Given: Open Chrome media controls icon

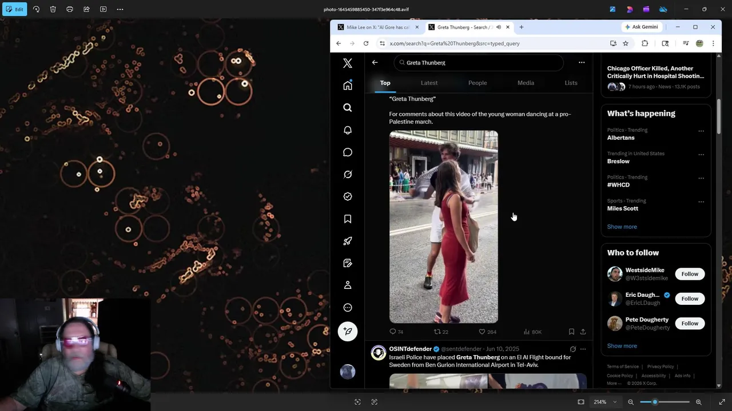Looking at the screenshot, I should [x=685, y=43].
